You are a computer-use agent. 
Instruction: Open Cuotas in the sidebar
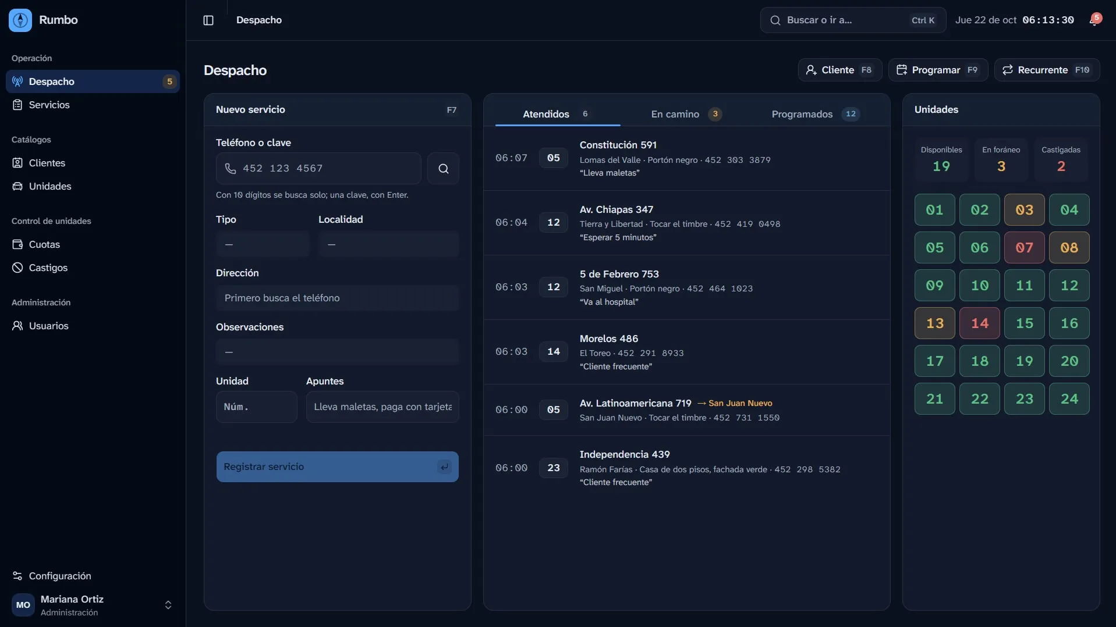tap(93, 244)
